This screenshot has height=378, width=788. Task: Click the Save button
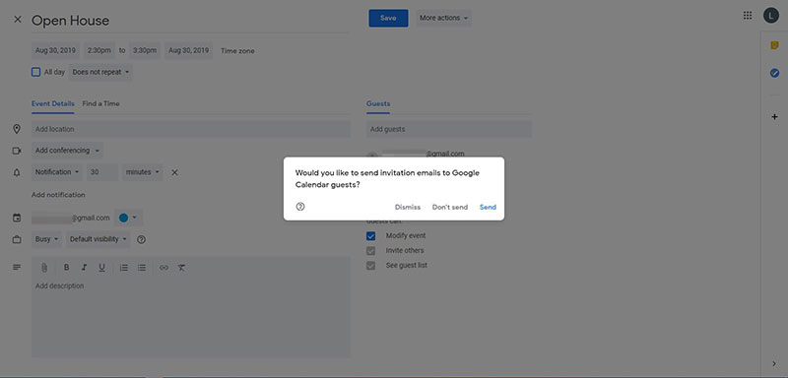[x=388, y=18]
